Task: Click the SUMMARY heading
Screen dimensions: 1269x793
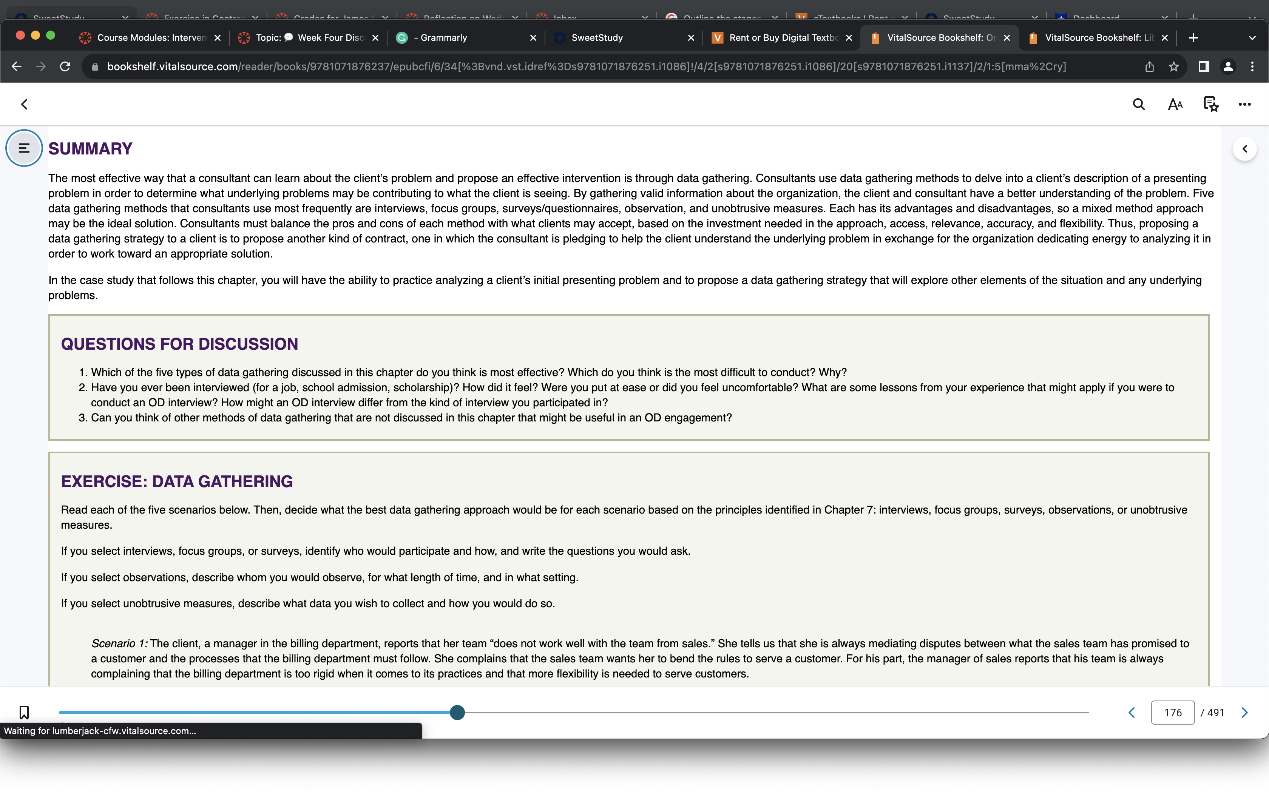Action: pos(90,149)
